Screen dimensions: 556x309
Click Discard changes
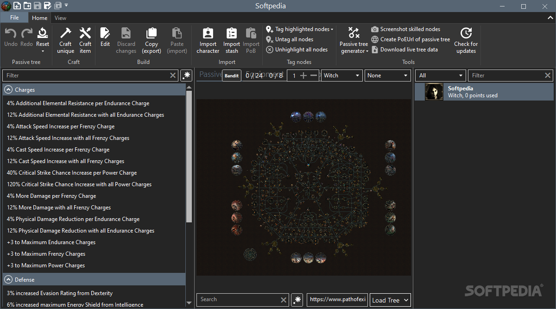tap(126, 40)
